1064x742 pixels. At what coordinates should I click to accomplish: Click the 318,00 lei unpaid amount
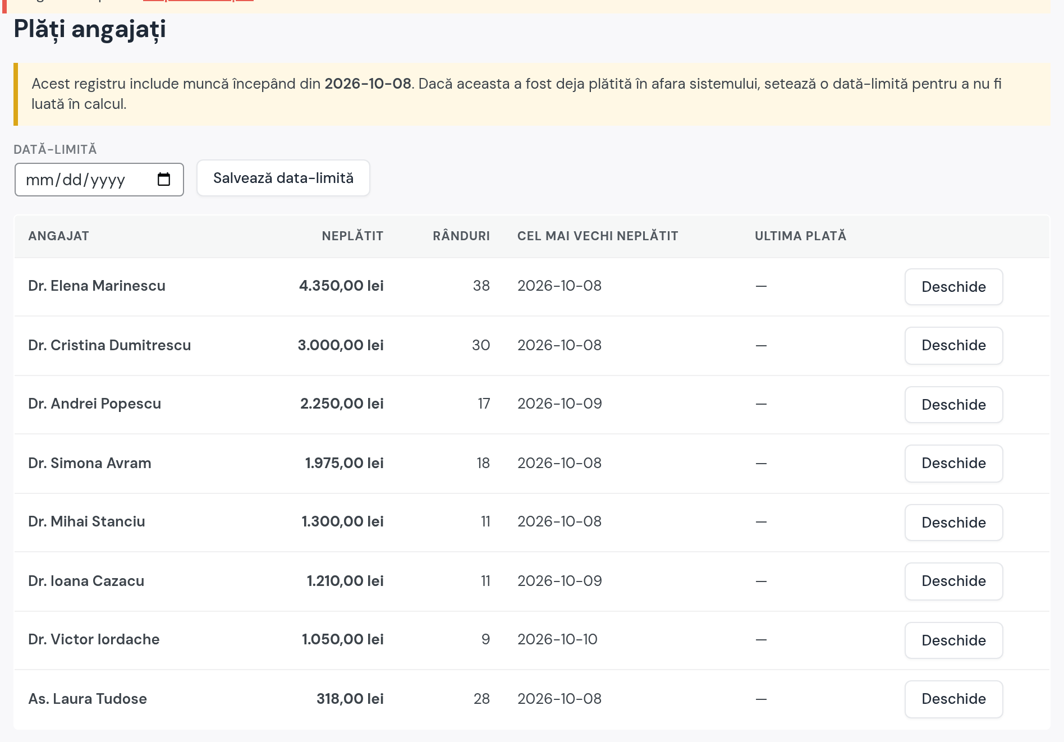point(350,699)
